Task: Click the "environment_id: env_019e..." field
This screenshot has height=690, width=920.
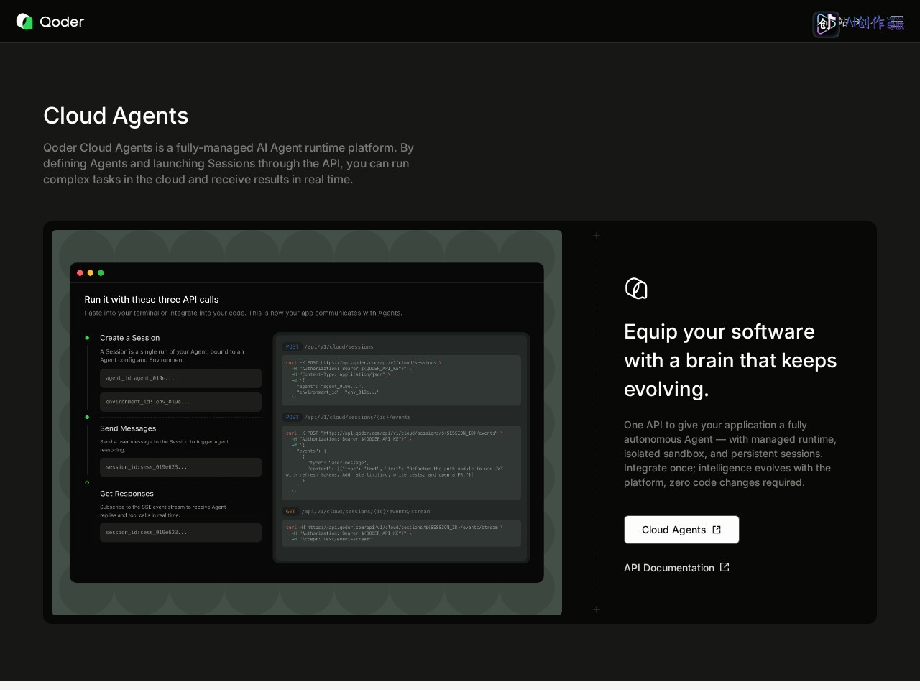Action: point(180,402)
